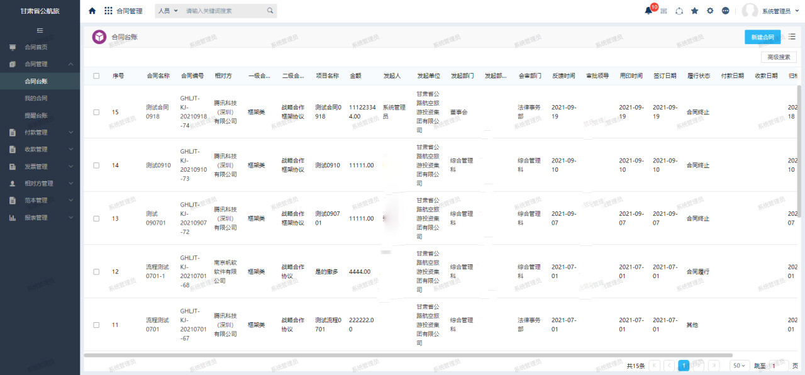Tick the checkbox for row 15
805x375 pixels.
coord(96,112)
